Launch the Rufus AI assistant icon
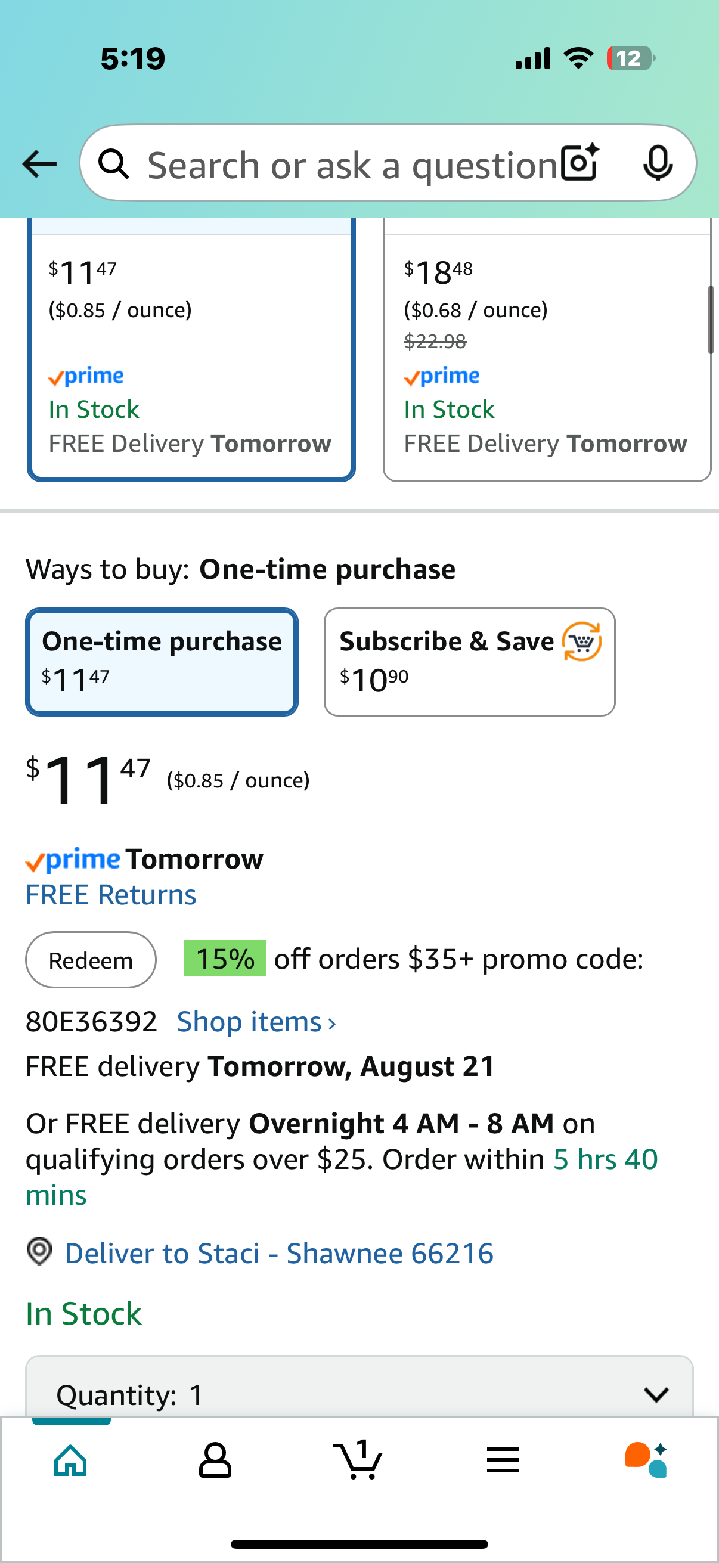This screenshot has width=719, height=1563. pos(646,1459)
